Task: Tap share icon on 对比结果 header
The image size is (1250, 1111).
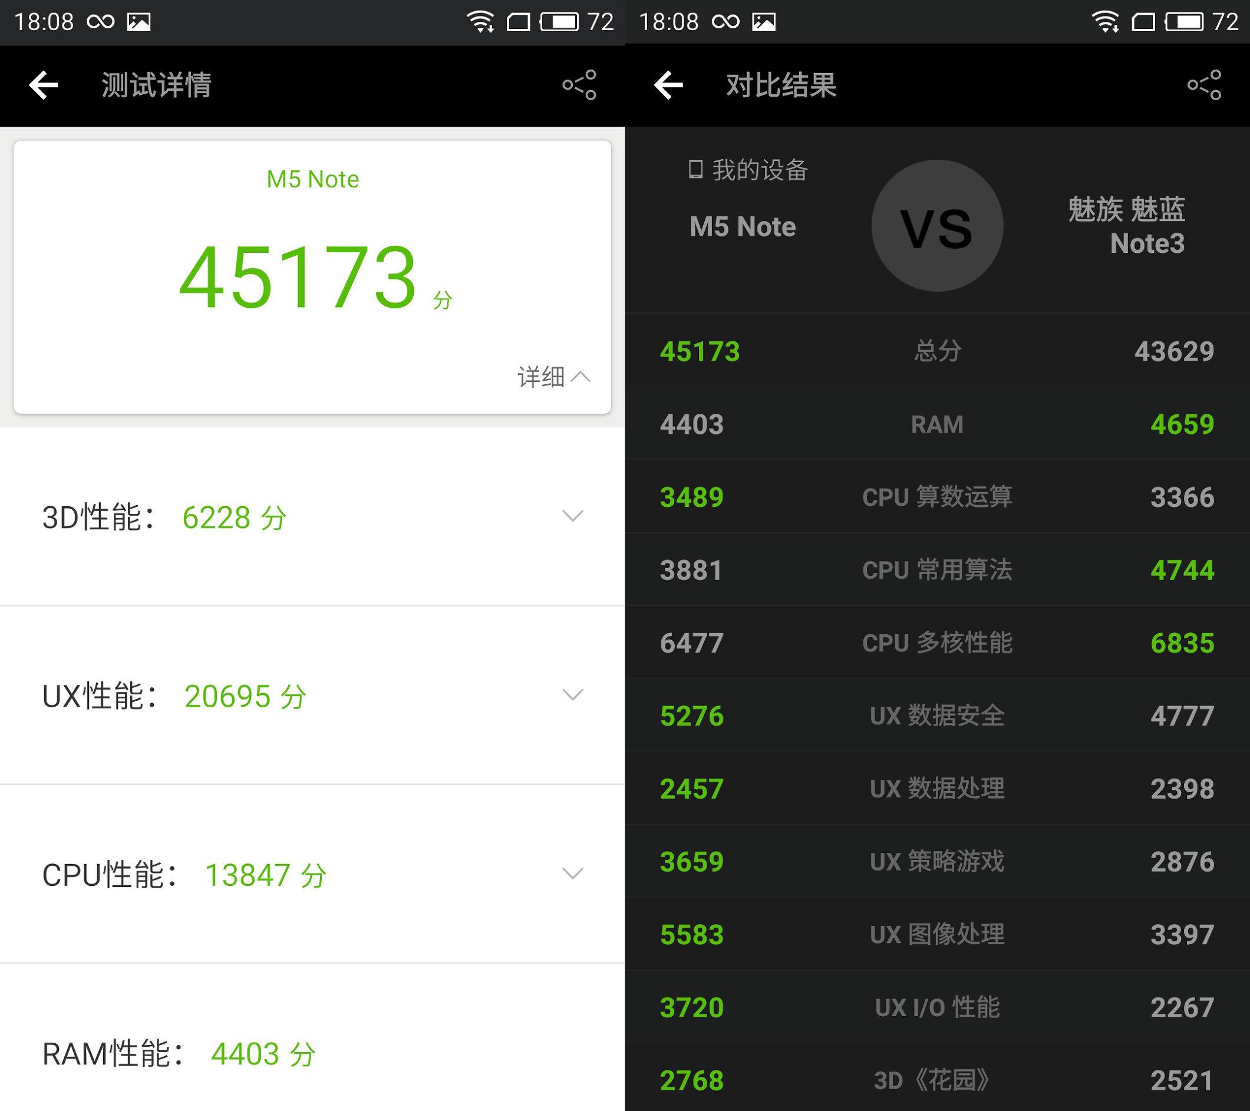Action: point(1204,85)
